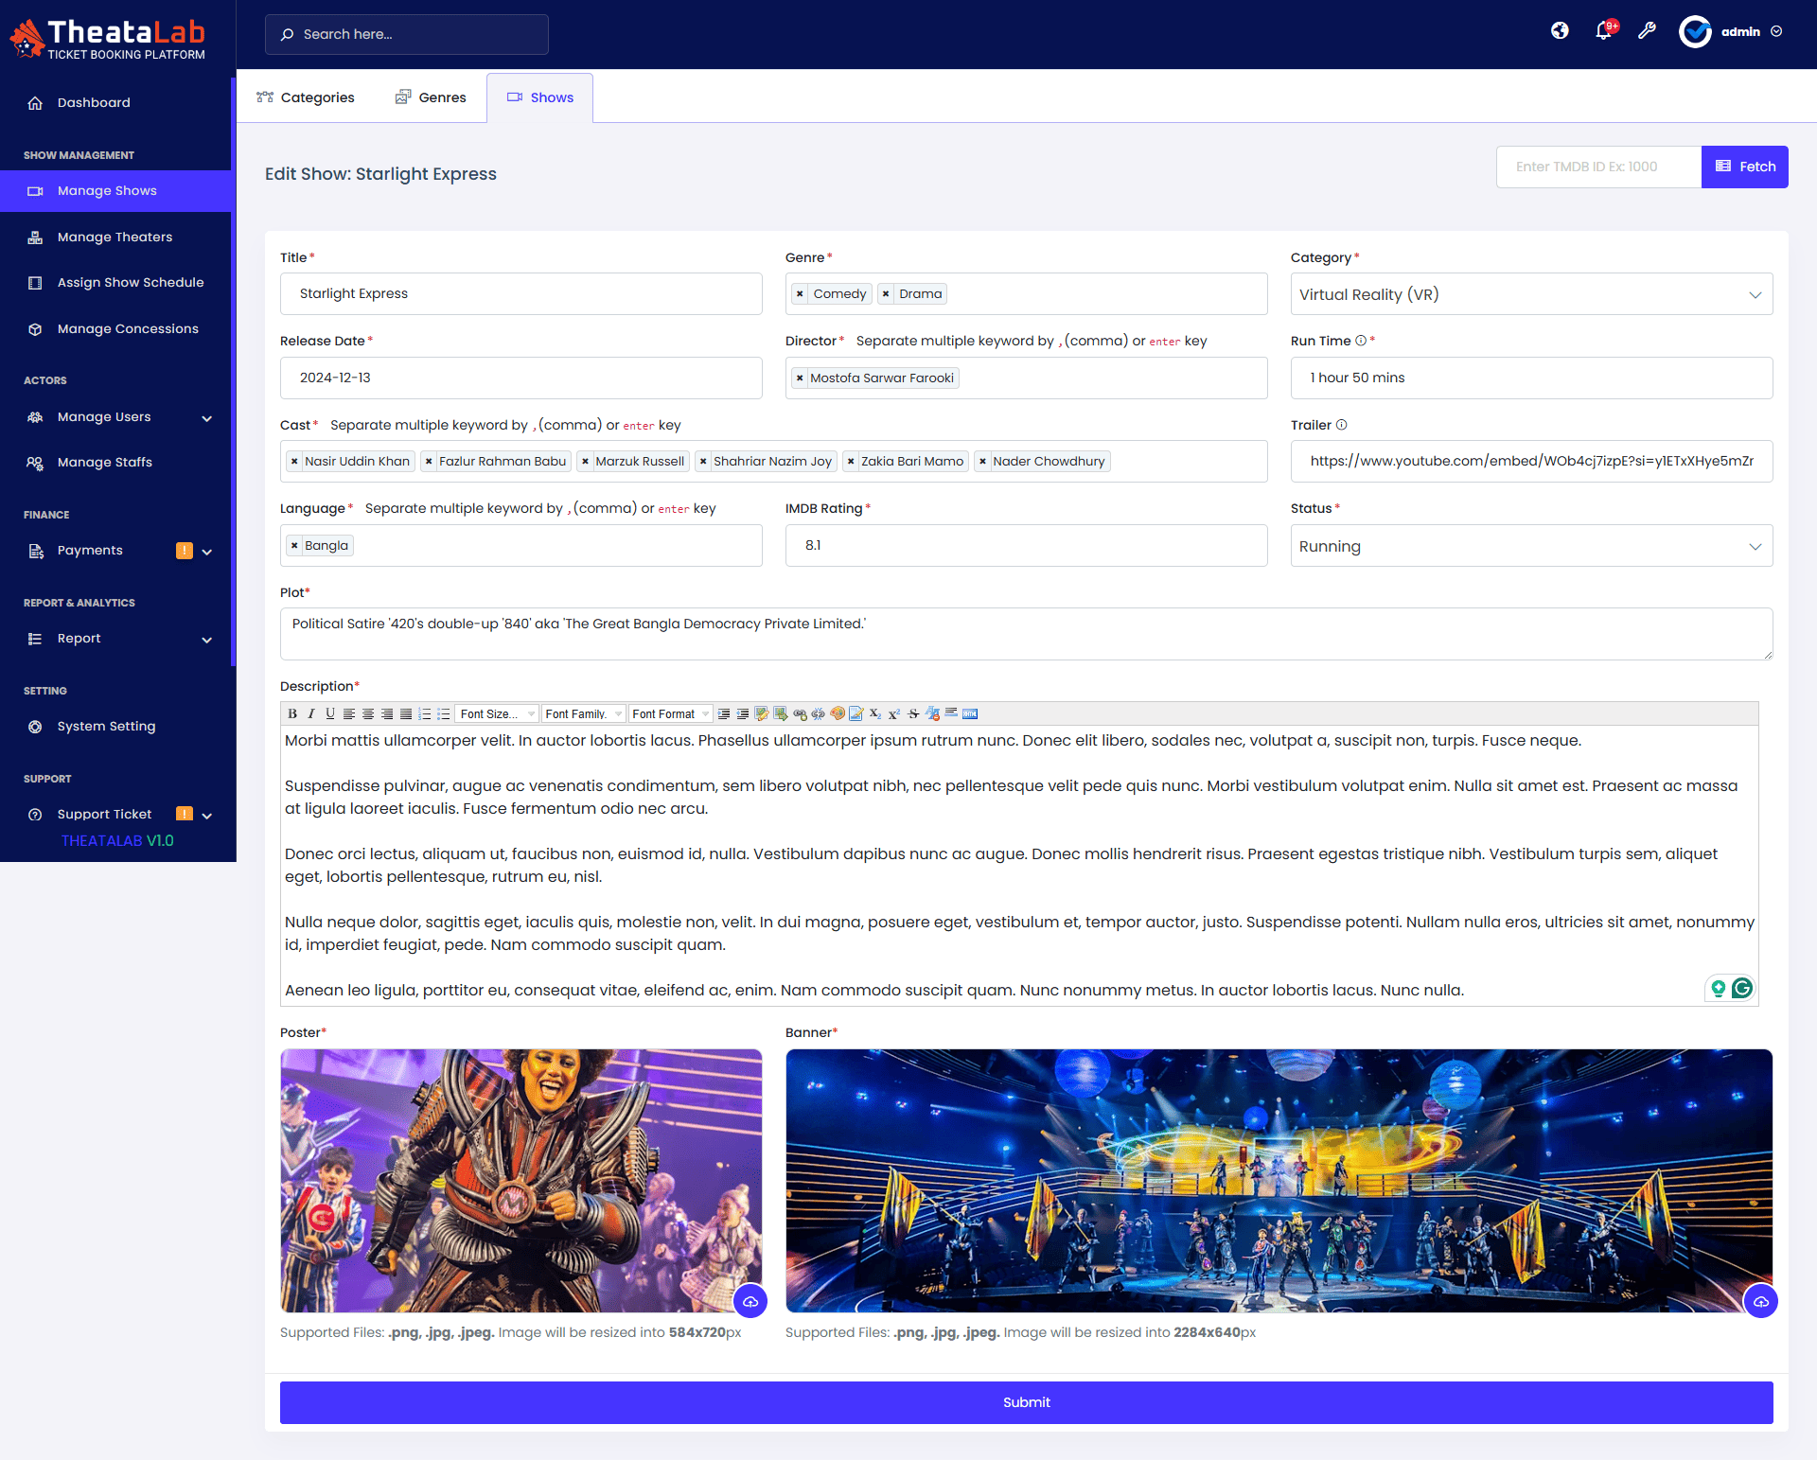This screenshot has height=1460, width=1817.
Task: Open the Category dropdown
Action: click(x=1530, y=294)
